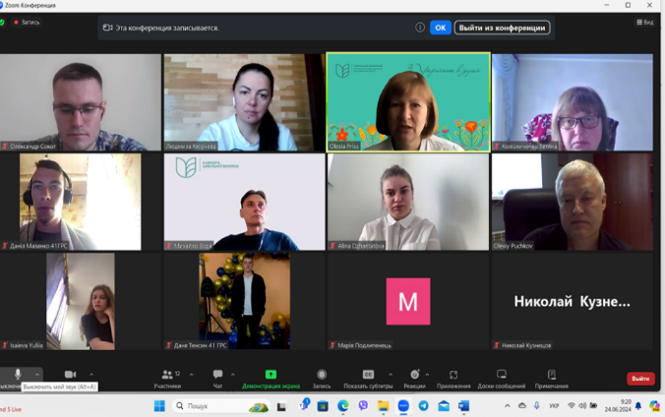This screenshot has width=665, height=417.
Task: Click the info icon in recording banner
Action: point(419,28)
